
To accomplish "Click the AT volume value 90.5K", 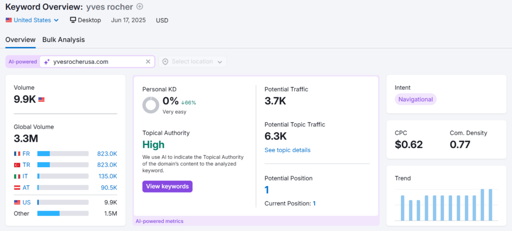I will pyautogui.click(x=109, y=188).
